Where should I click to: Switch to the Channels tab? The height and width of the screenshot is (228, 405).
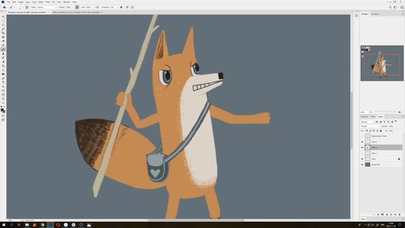(364, 117)
